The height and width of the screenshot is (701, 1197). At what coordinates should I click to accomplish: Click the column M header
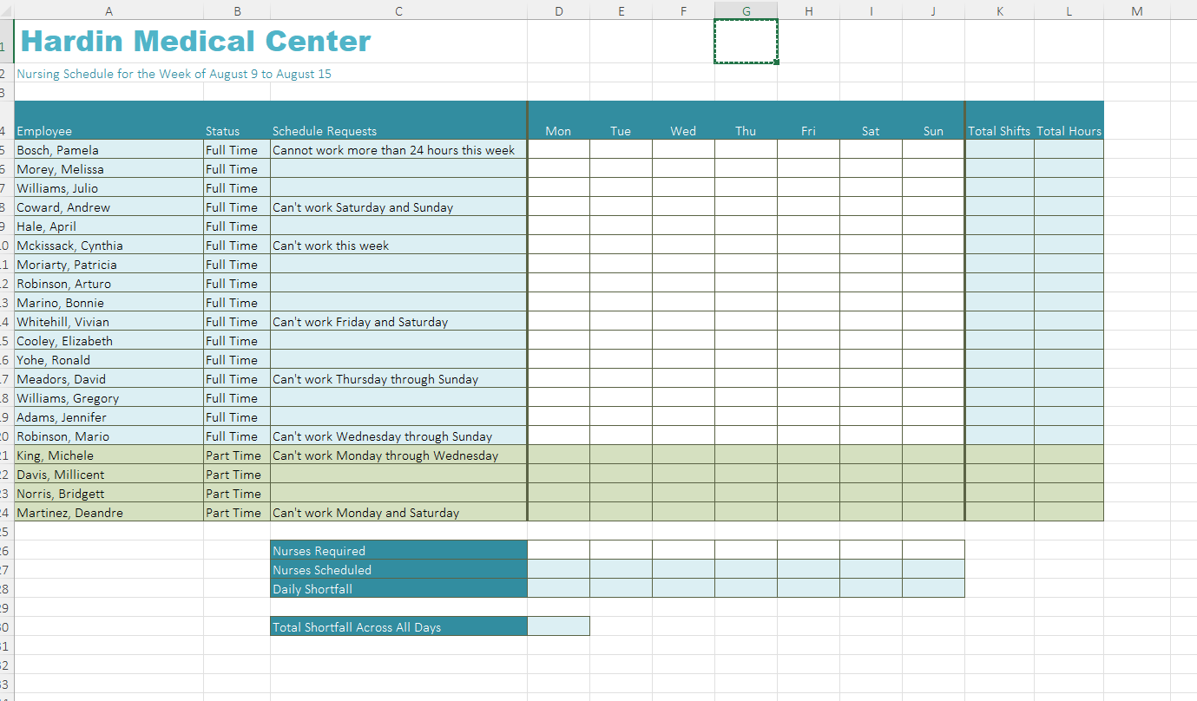(1137, 10)
